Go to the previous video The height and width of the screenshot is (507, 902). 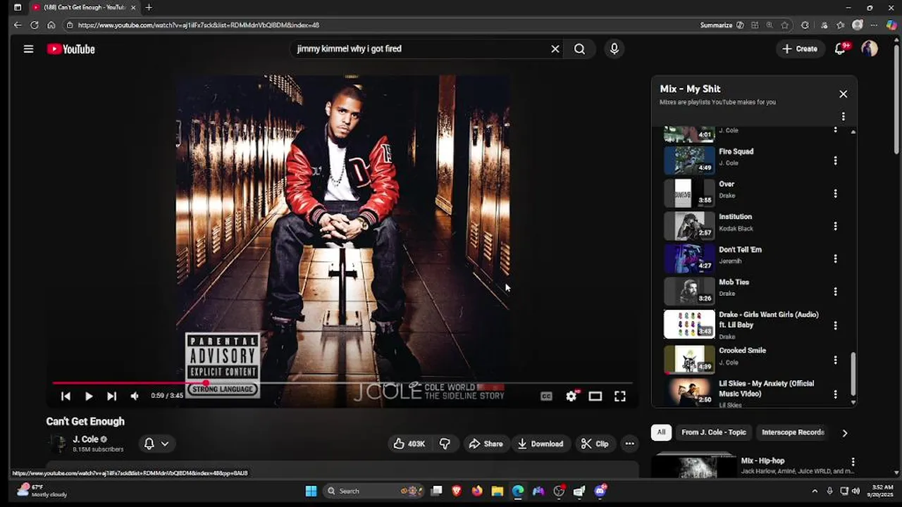pyautogui.click(x=66, y=396)
